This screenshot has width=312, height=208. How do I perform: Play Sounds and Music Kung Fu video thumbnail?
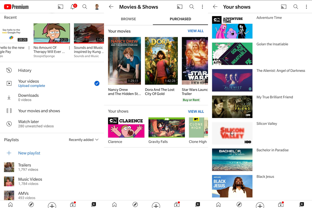click(x=89, y=33)
